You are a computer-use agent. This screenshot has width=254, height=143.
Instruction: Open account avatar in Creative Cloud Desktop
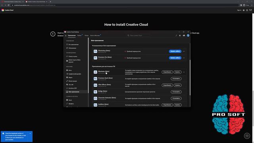click(188, 35)
